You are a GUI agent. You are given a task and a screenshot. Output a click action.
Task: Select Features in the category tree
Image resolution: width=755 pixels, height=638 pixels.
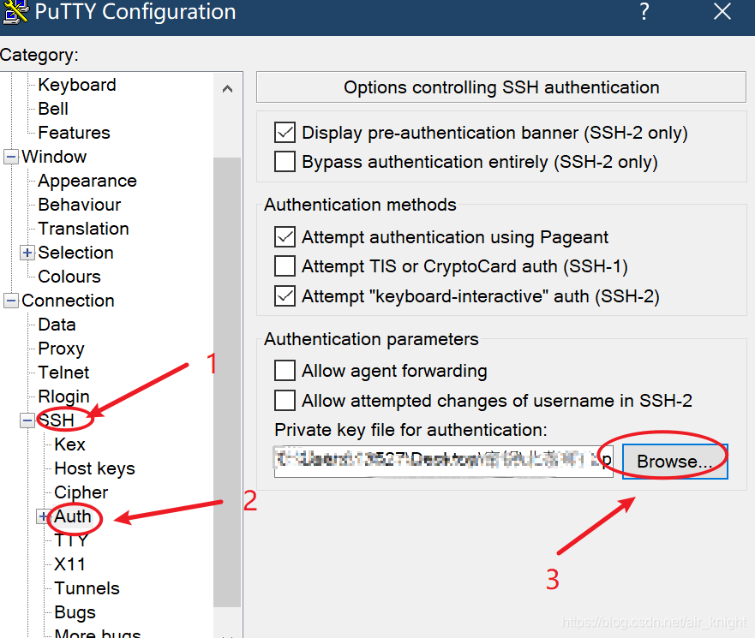click(x=75, y=133)
